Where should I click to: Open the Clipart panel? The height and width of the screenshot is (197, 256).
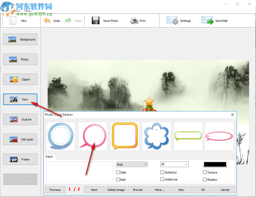(20, 79)
